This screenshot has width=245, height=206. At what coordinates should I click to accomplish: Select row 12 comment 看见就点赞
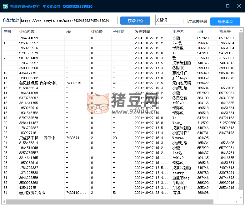[x=41, y=83]
